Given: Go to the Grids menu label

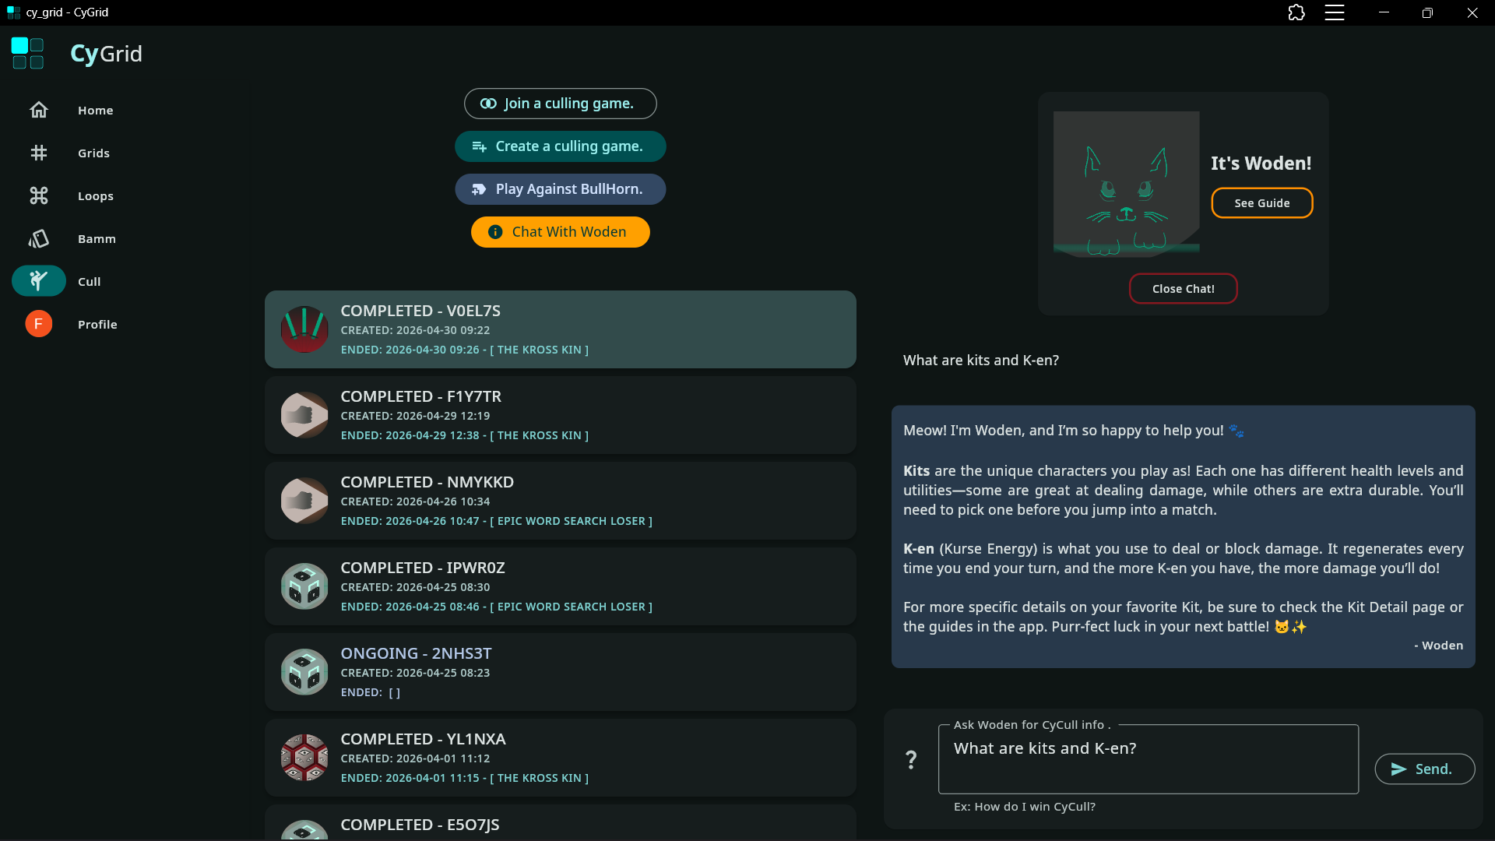Looking at the screenshot, I should [x=93, y=153].
